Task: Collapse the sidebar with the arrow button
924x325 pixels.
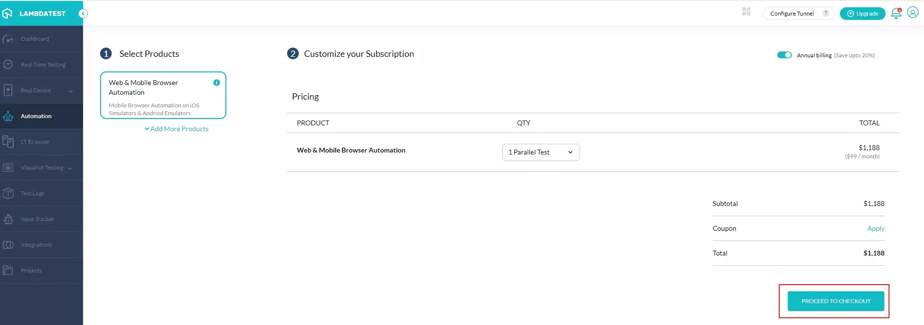Action: (x=83, y=14)
